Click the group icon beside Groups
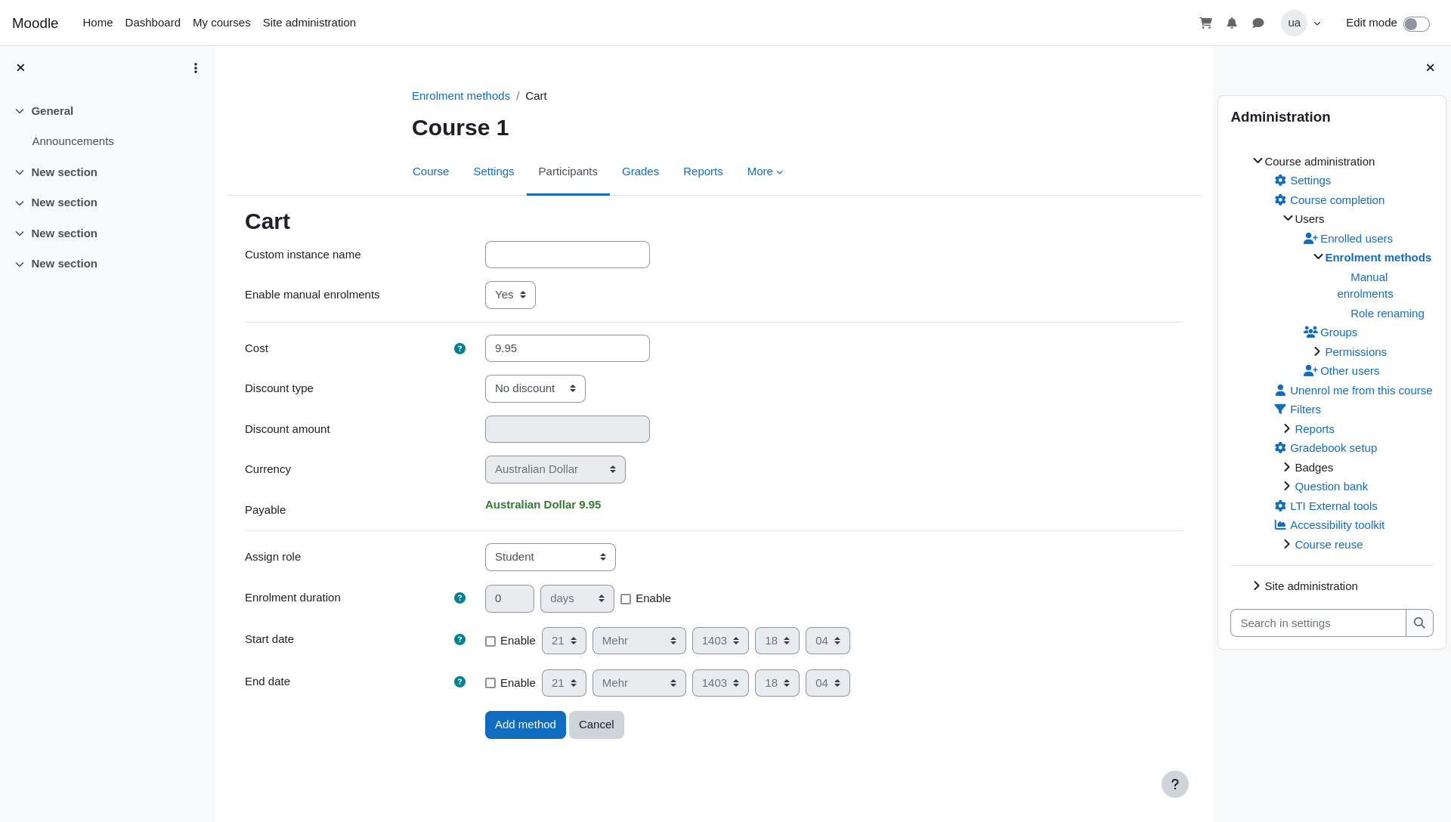This screenshot has height=822, width=1451. (1310, 332)
